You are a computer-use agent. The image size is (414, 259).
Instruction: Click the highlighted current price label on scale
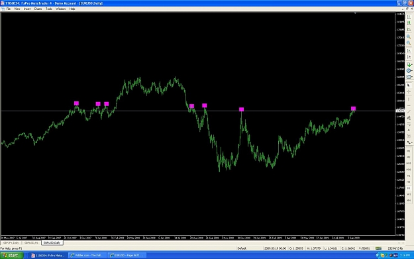399,111
